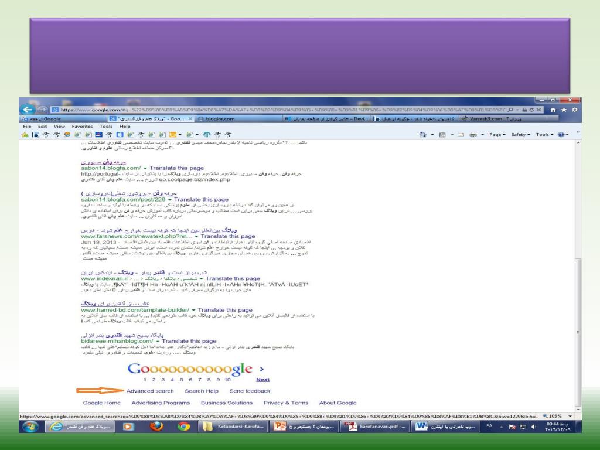Jump to results page 5
The width and height of the screenshot is (600, 450).
(x=182, y=380)
